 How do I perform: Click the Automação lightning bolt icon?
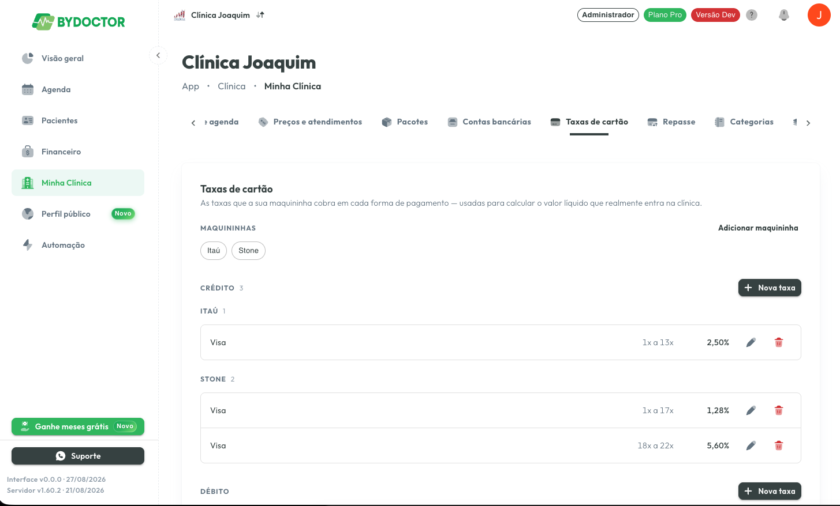(x=28, y=245)
